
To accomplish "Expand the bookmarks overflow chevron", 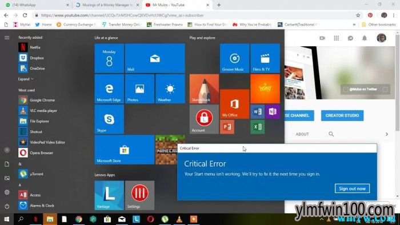I will pos(354,25).
